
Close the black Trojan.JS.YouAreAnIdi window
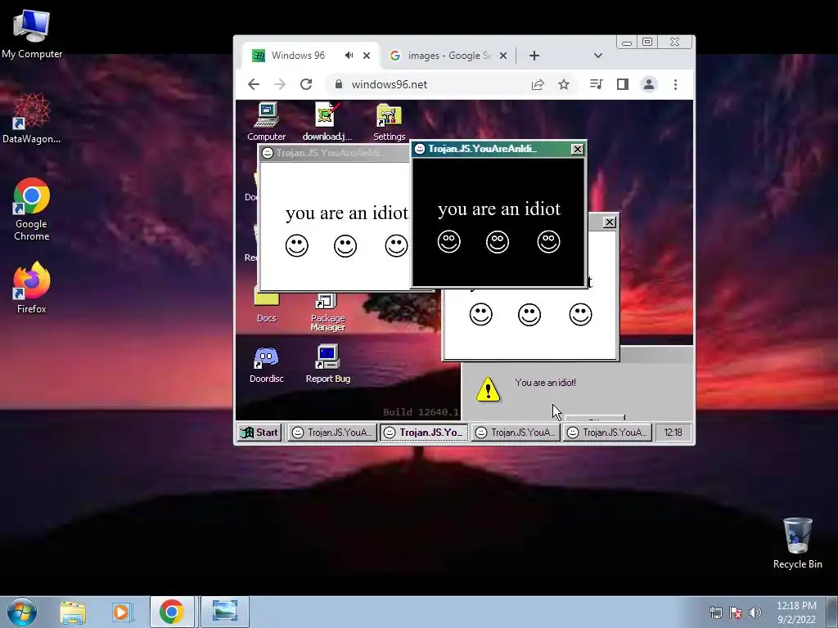pos(577,150)
